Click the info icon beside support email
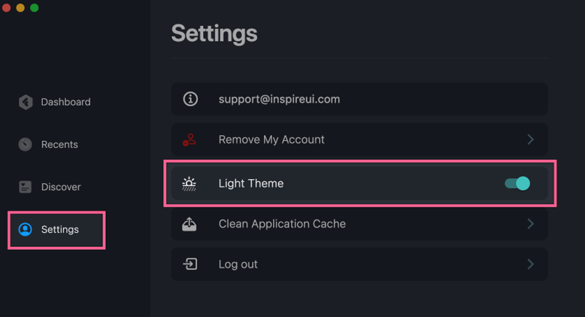This screenshot has width=585, height=317. pyautogui.click(x=190, y=99)
